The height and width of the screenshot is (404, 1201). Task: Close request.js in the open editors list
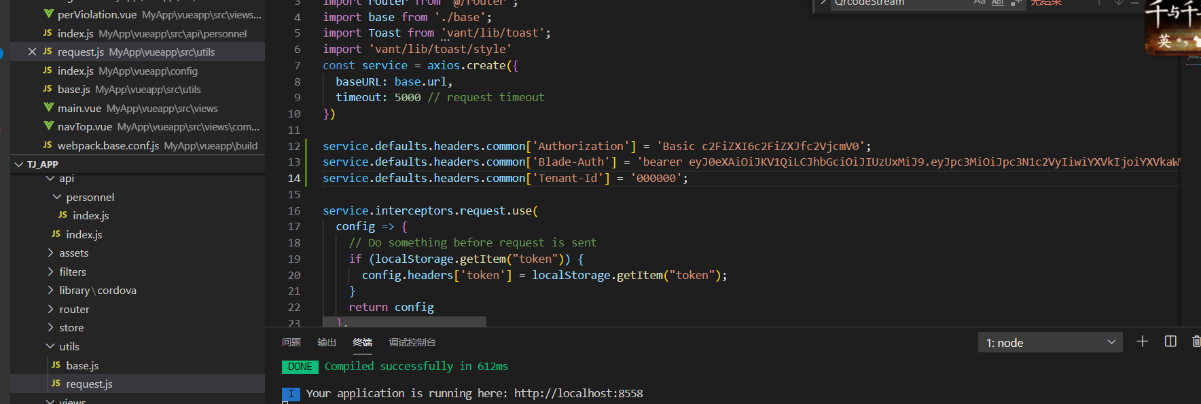tap(32, 52)
